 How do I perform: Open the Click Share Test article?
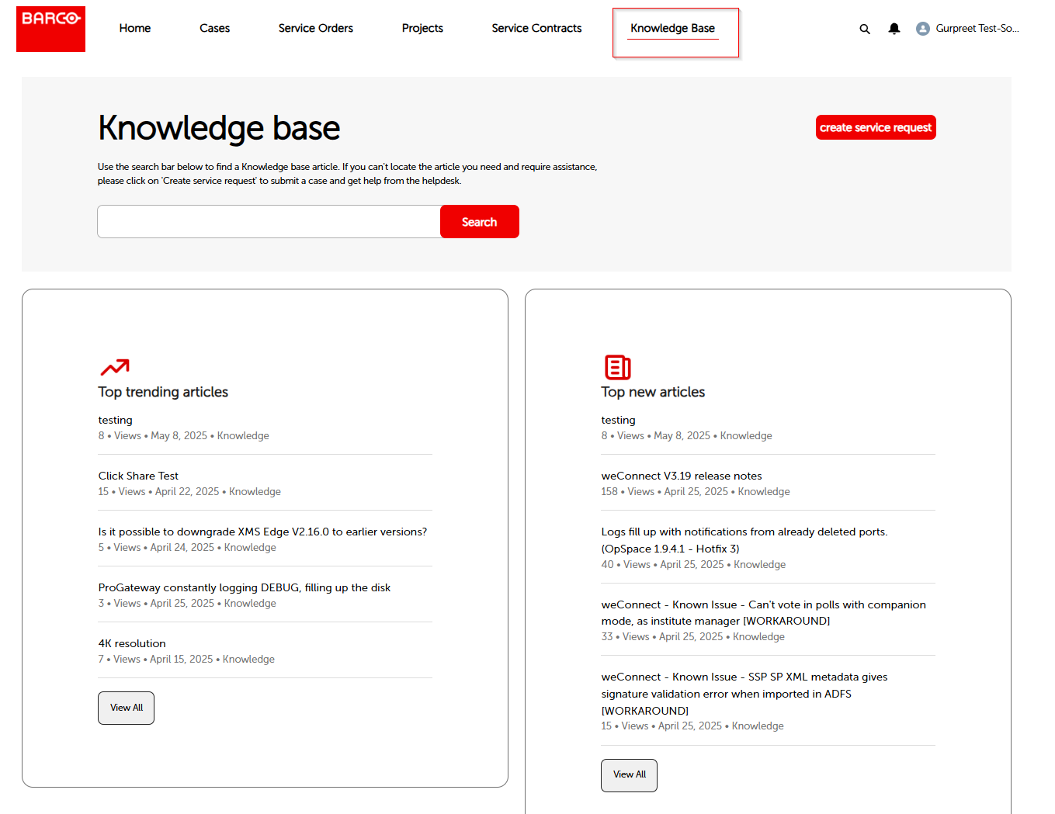click(138, 476)
